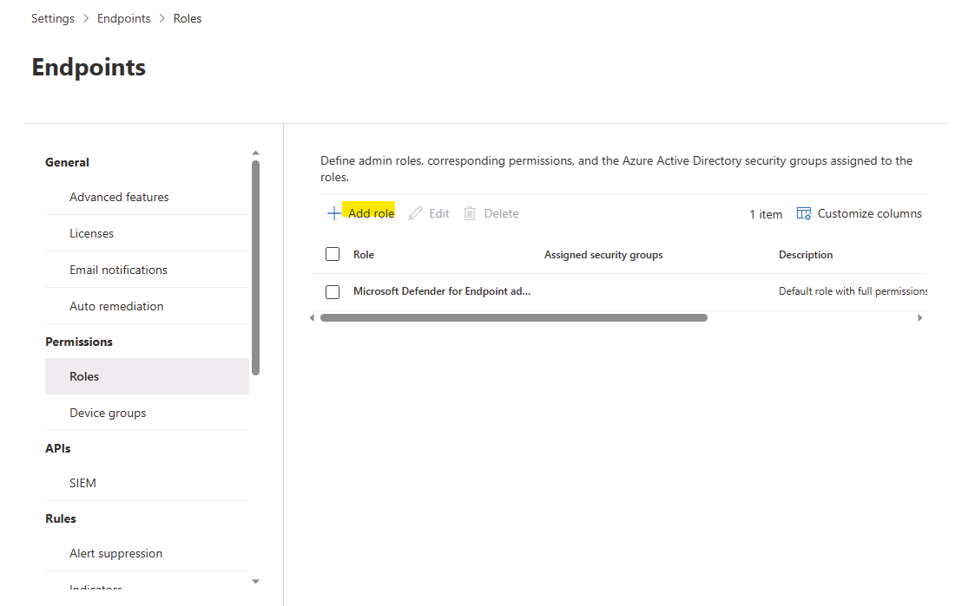Open the Settings breadcrumb link
962x606 pixels.
(52, 17)
